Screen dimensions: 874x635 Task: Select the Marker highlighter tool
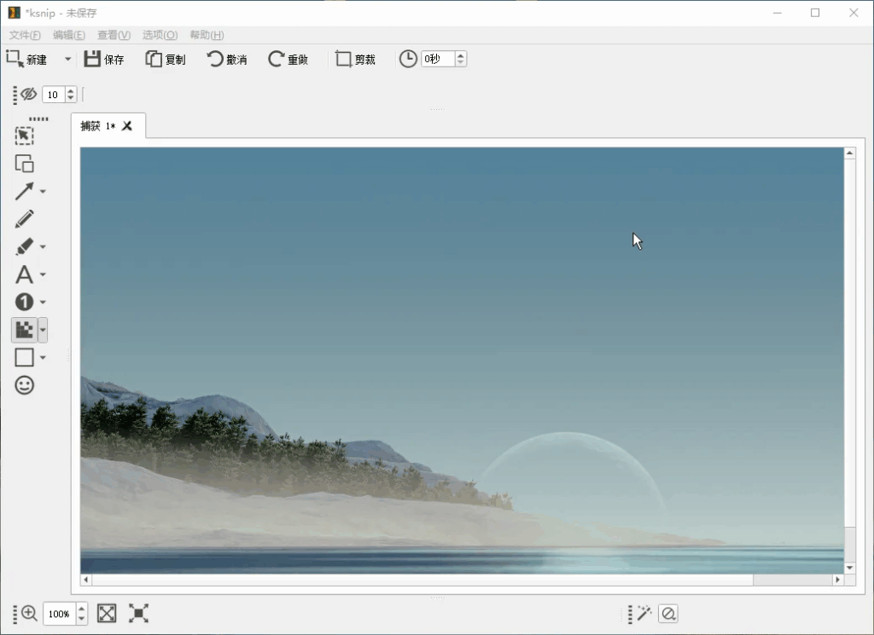click(24, 246)
